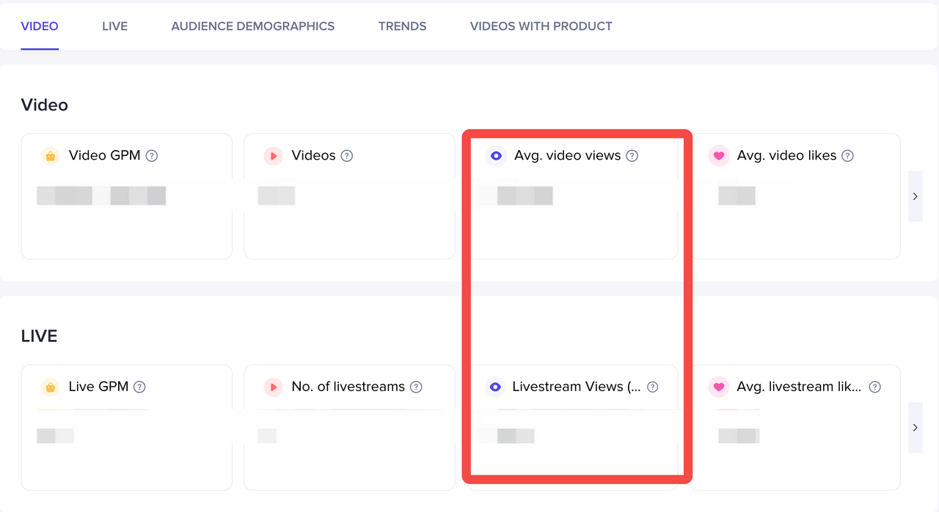The width and height of the screenshot is (939, 512).
Task: Click the question mark by Avg. video views
Action: pyautogui.click(x=632, y=155)
